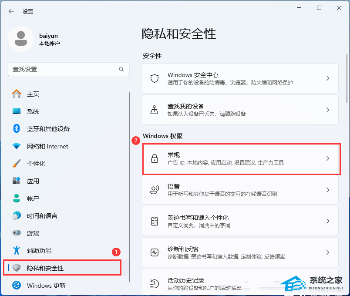
Task: Click the 时间和语言 globe clock icon
Action: click(17, 215)
